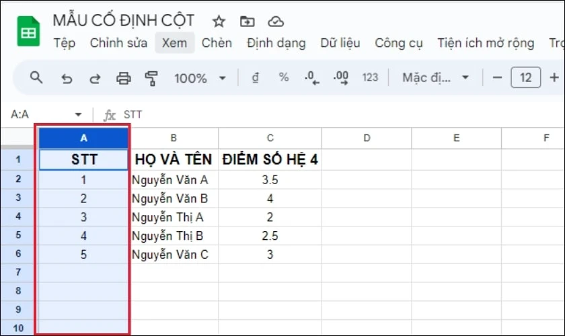Check the cloud save status icon
The height and width of the screenshot is (336, 565).
point(276,22)
